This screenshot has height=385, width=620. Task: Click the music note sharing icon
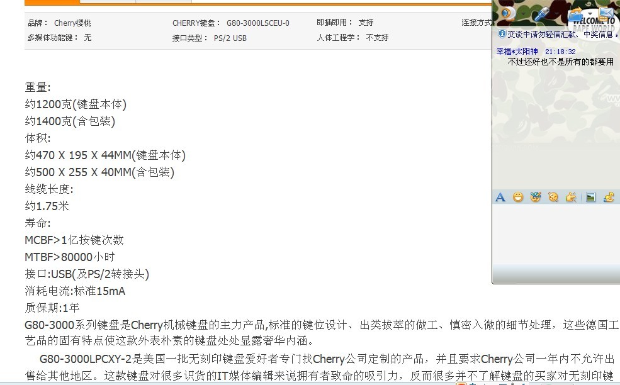(609, 196)
